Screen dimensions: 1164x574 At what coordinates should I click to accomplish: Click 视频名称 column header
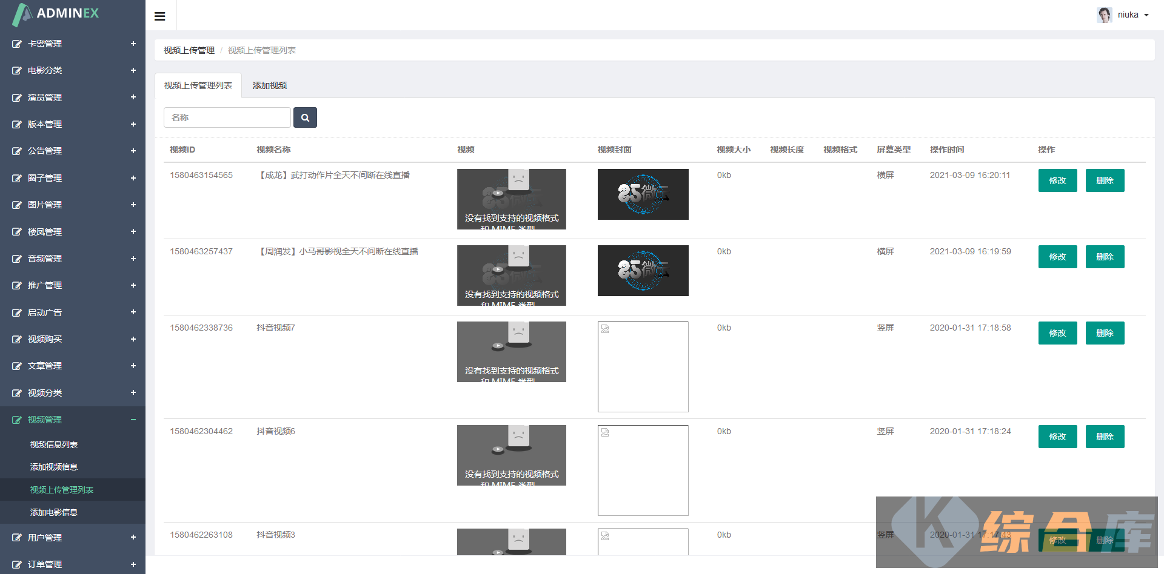tap(273, 150)
